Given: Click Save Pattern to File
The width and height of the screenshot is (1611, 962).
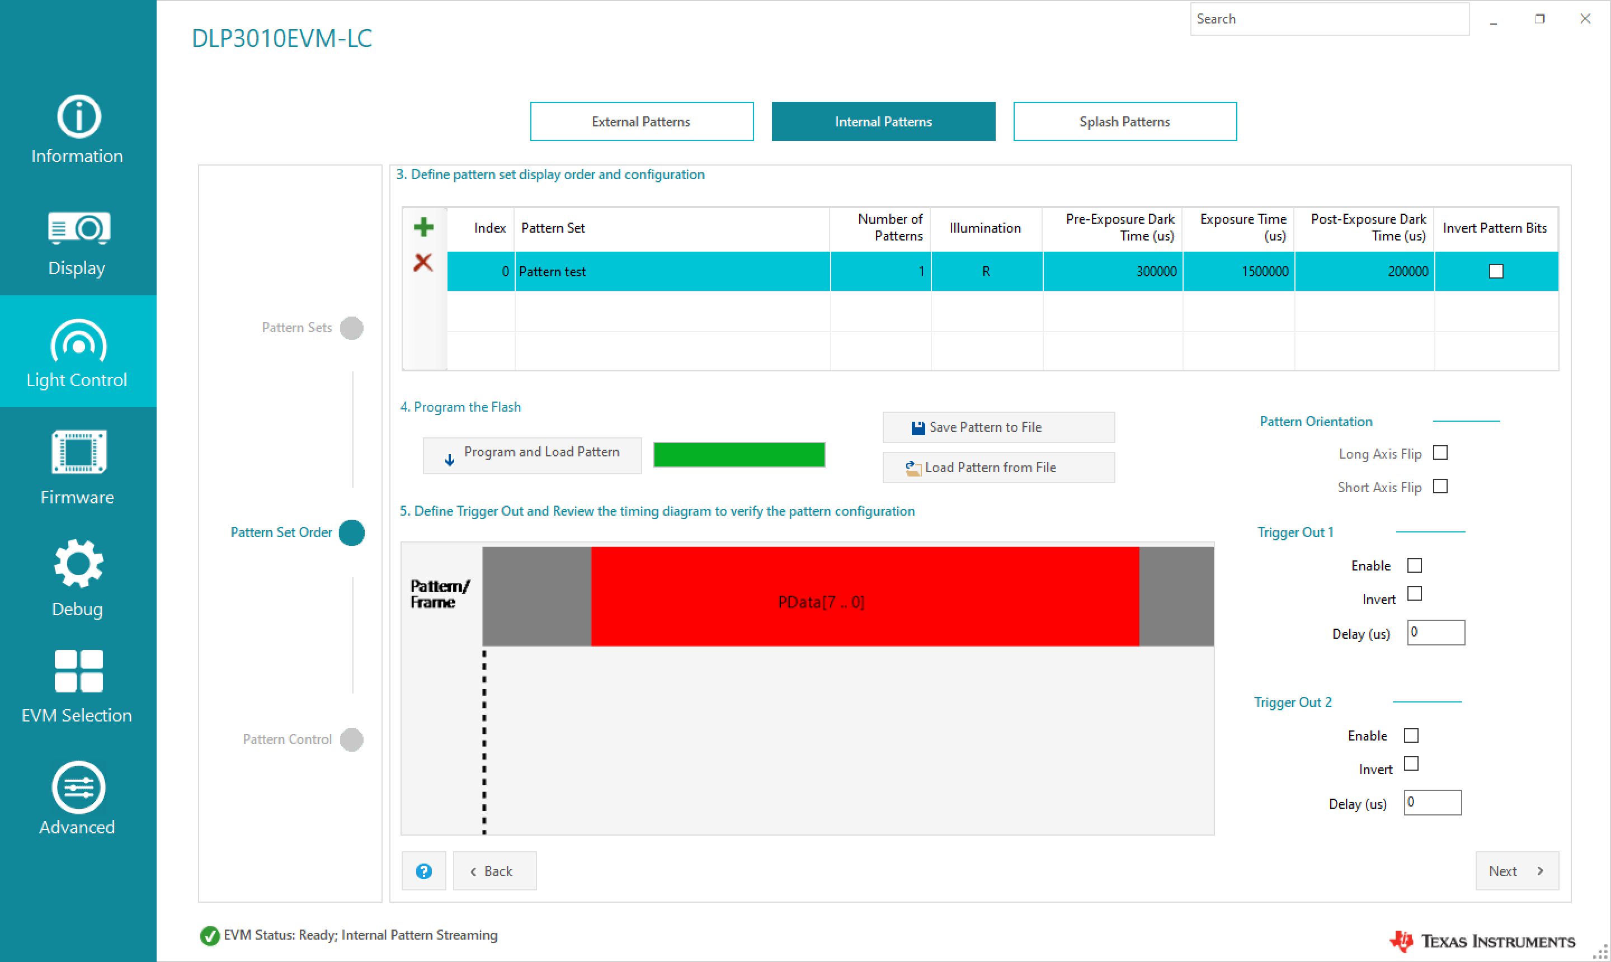Looking at the screenshot, I should [998, 427].
